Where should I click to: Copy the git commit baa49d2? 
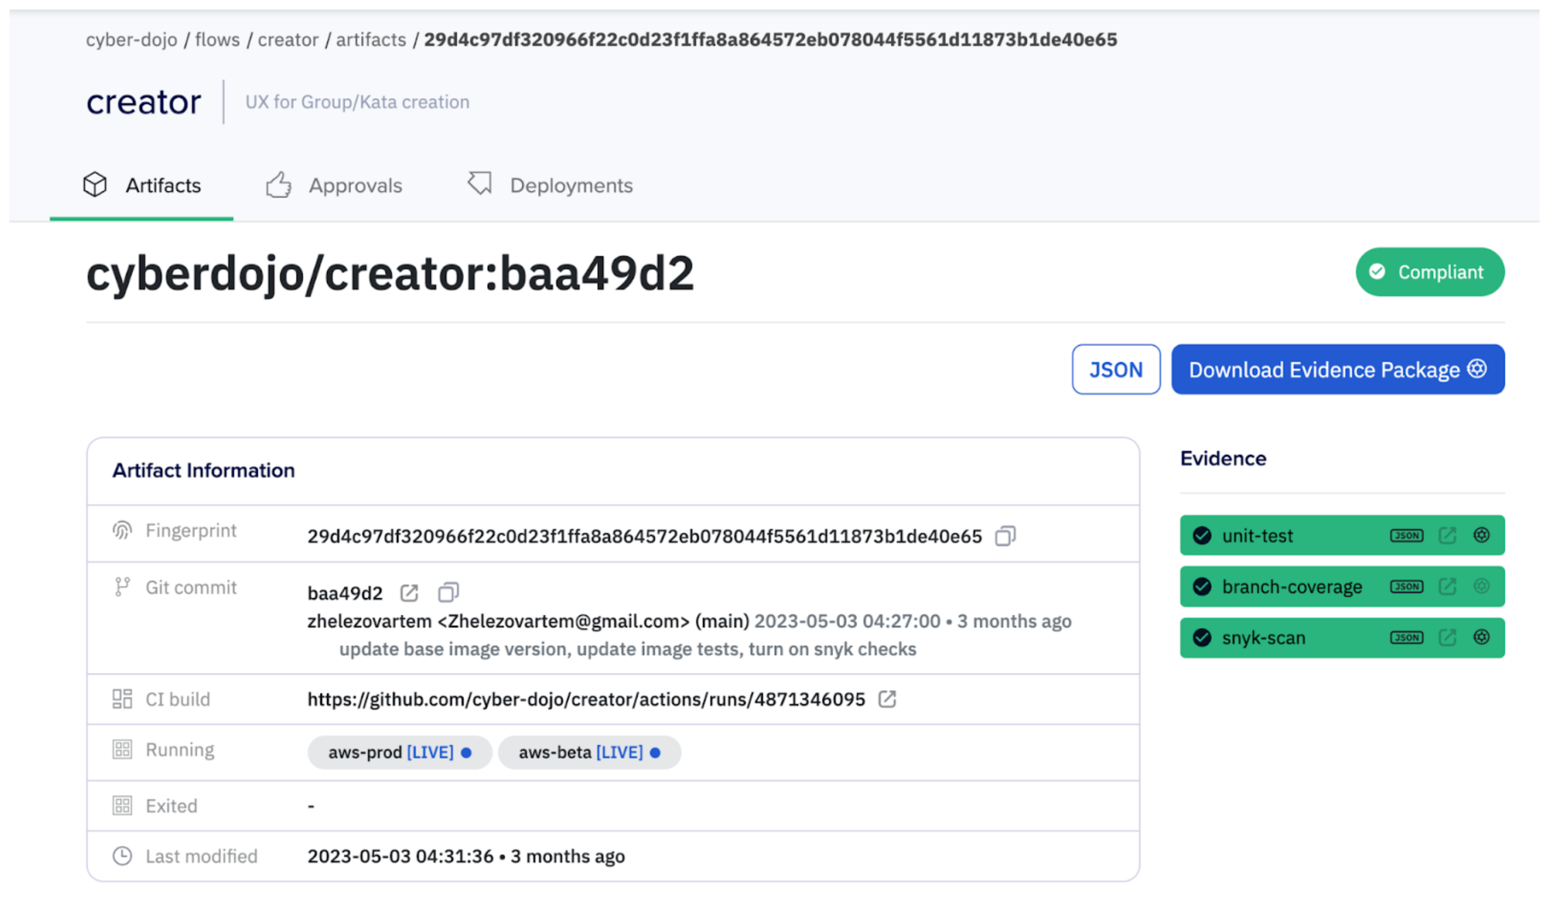tap(449, 593)
